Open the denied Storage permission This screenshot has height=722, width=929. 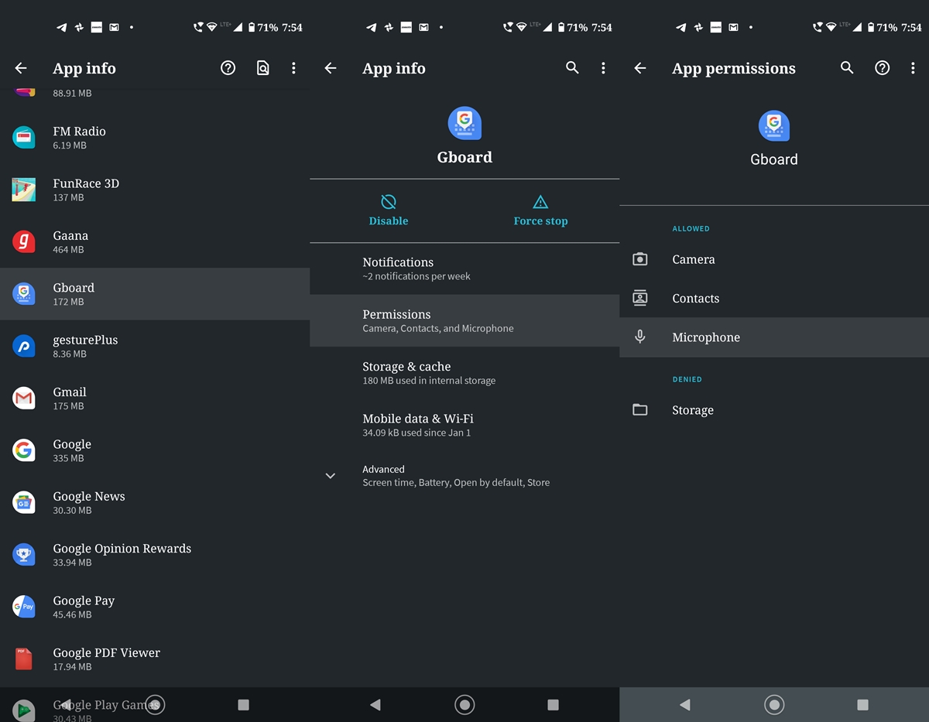tap(774, 410)
